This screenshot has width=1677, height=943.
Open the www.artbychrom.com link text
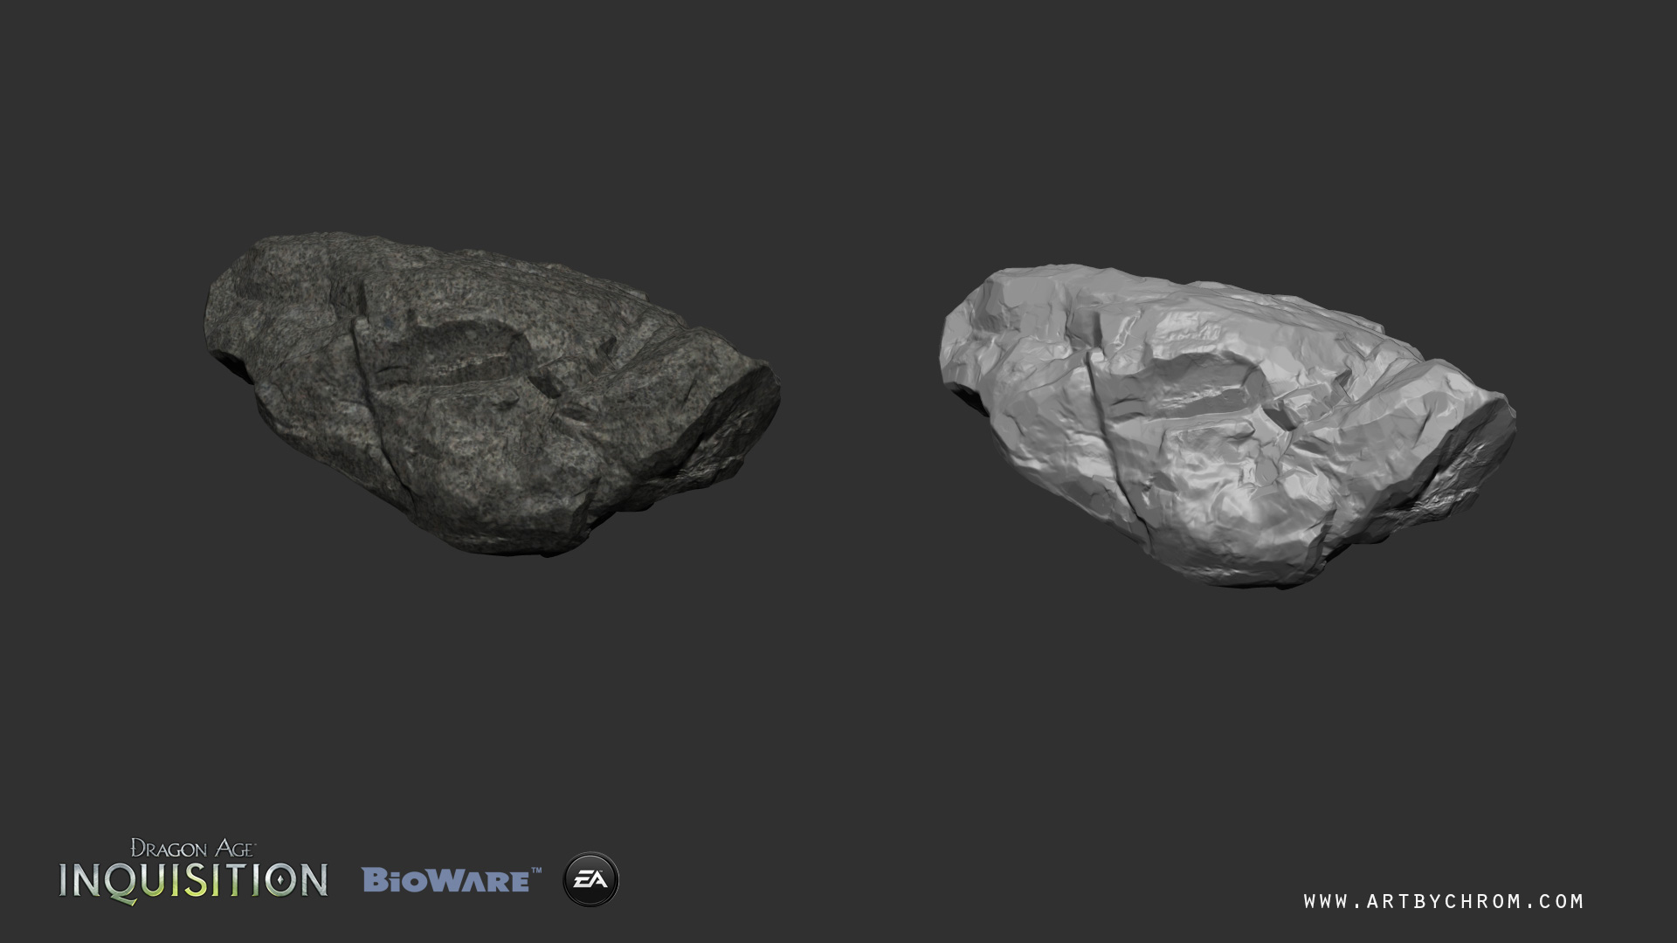pyautogui.click(x=1444, y=901)
